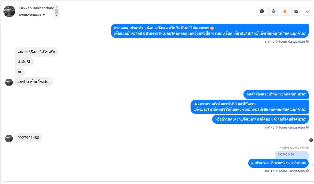The height and width of the screenshot is (184, 314).
Task: Mark conversation as spam with exclamation icon
Action: [x=262, y=11]
